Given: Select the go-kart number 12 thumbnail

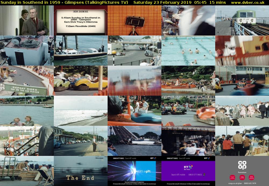Looking at the screenshot, I should [x=242, y=81].
